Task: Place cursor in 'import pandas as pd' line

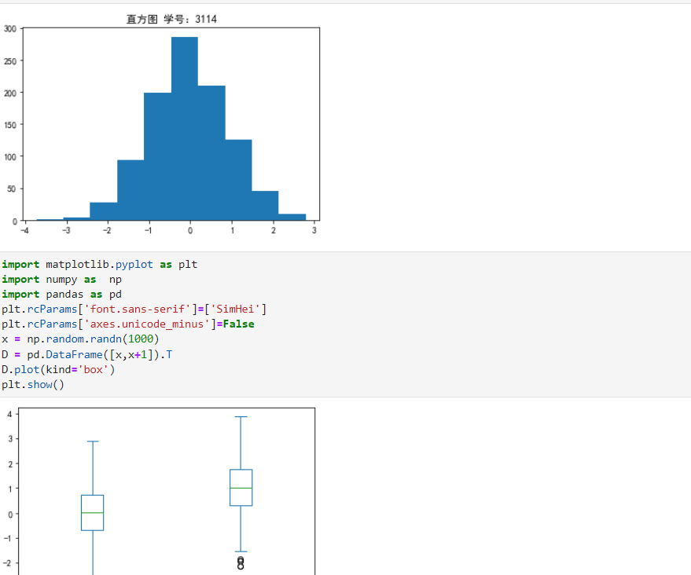Action: 61,295
